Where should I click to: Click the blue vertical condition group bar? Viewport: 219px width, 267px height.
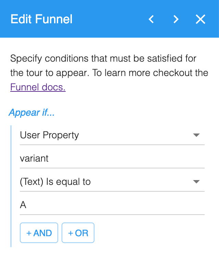[x=11, y=186]
